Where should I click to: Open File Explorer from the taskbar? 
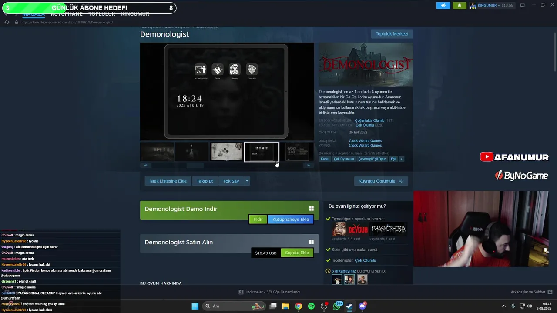[x=285, y=306]
